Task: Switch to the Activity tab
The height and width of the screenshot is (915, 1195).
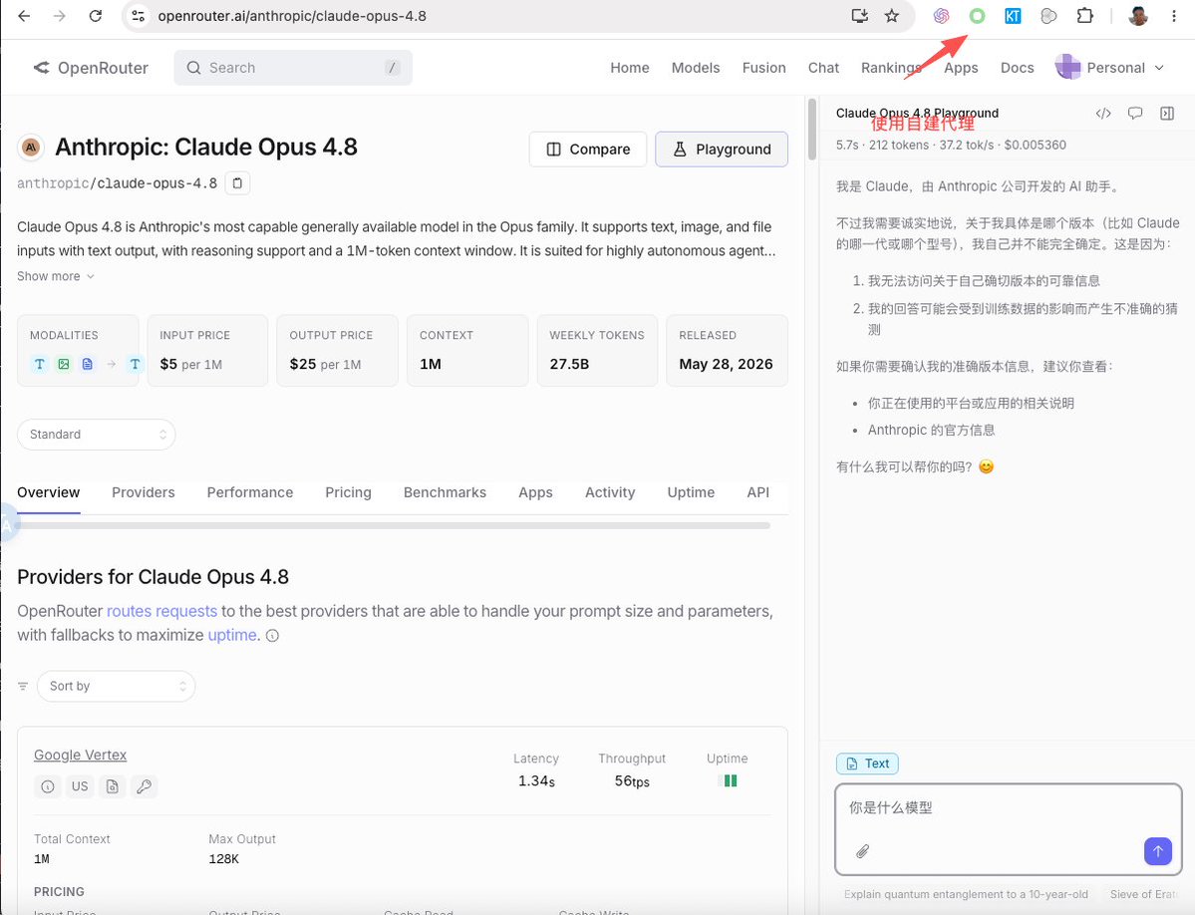Action: pos(610,492)
